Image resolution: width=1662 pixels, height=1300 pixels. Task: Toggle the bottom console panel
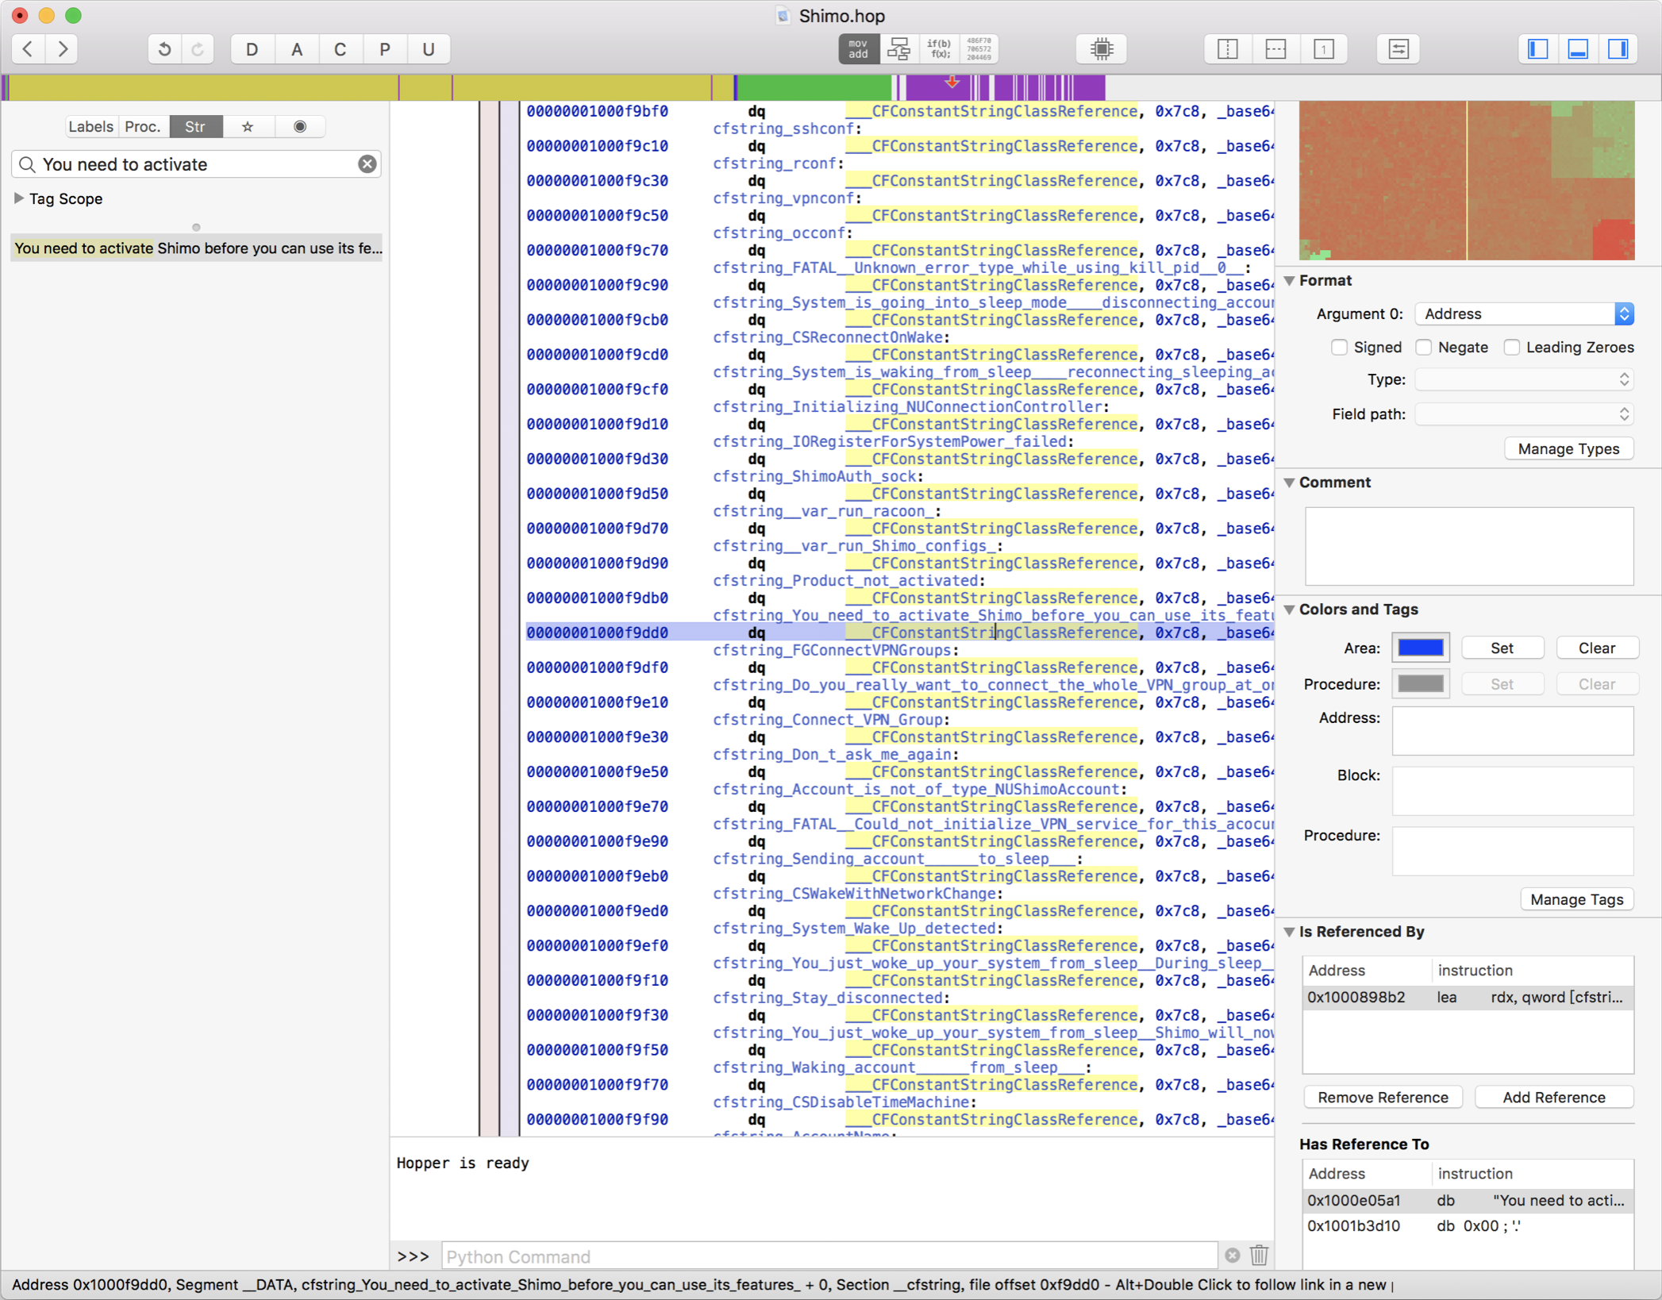1578,49
